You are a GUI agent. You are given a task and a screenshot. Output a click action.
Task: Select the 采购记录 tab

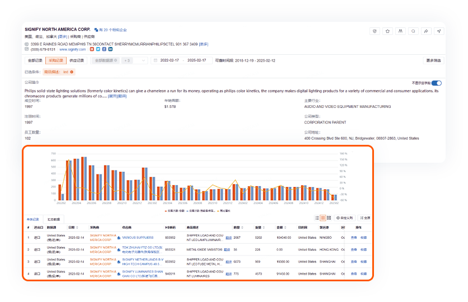56,60
